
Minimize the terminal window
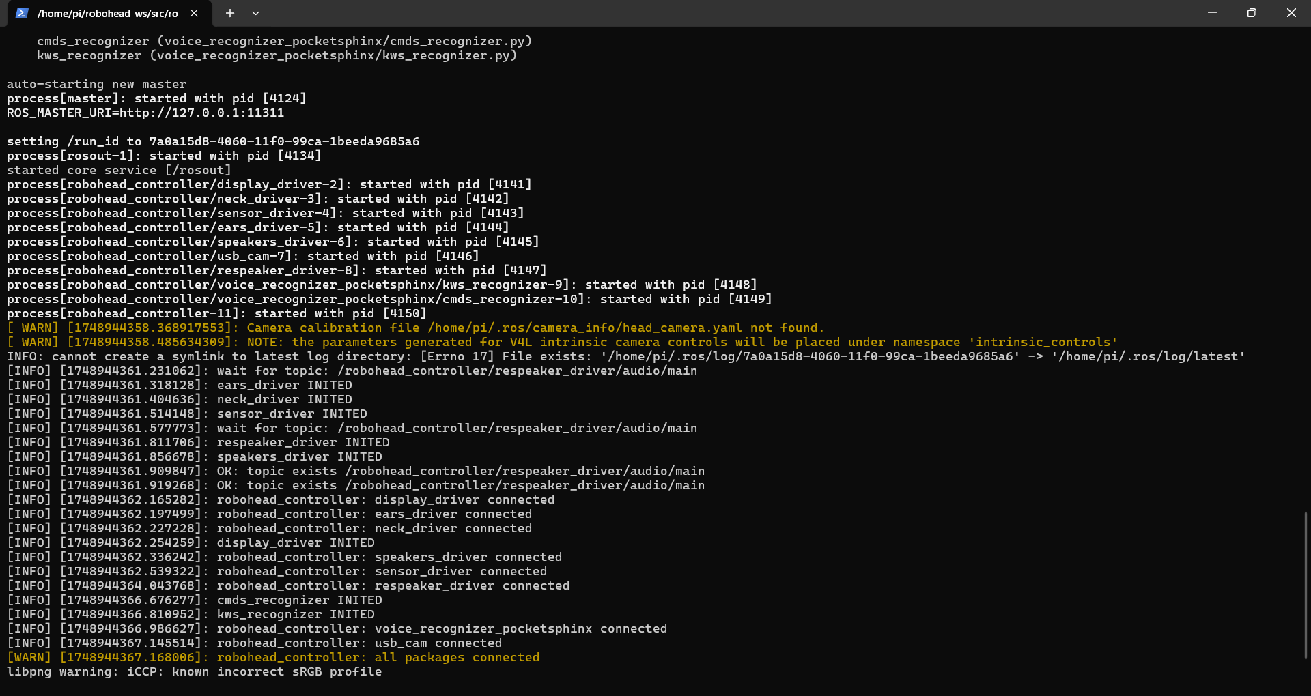click(1212, 13)
